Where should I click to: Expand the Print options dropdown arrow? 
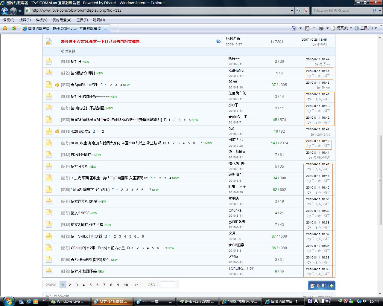[327, 28]
